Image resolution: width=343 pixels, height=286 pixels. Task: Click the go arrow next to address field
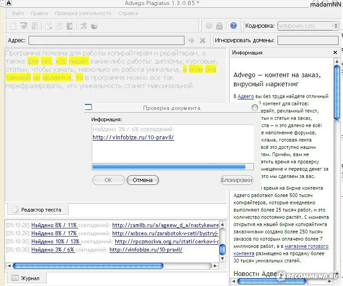191,40
